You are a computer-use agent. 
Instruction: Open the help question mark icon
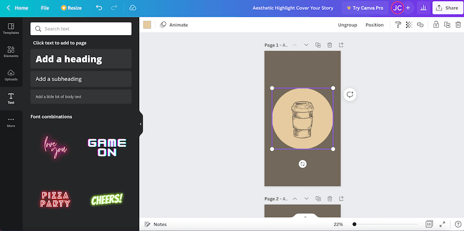click(457, 225)
